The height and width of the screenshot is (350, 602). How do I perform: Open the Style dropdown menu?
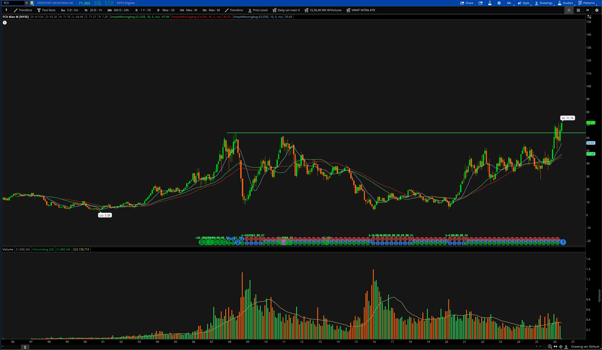(x=523, y=3)
